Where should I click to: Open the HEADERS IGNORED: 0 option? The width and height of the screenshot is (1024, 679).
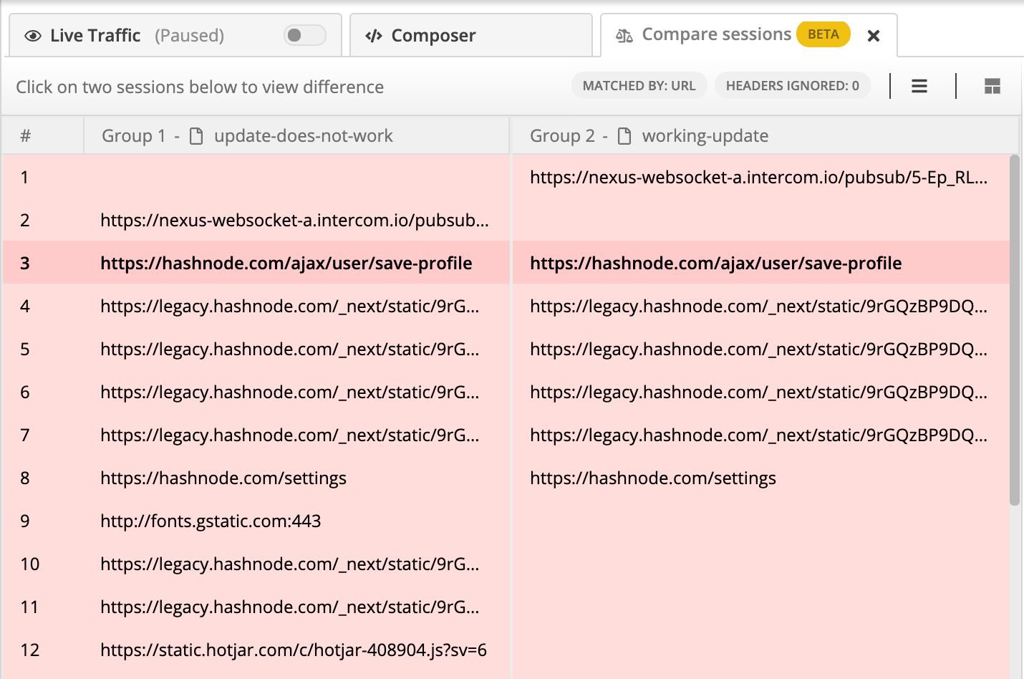(x=792, y=86)
